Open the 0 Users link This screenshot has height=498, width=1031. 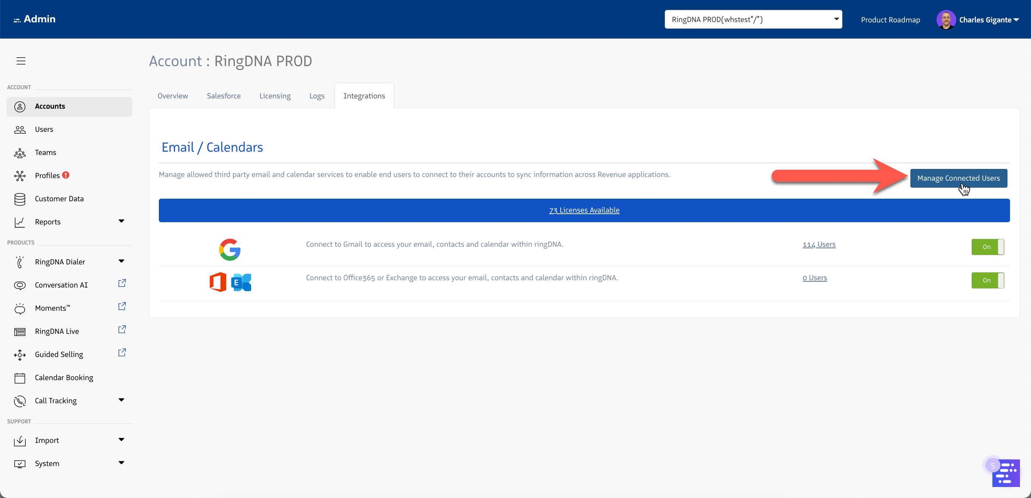click(814, 278)
